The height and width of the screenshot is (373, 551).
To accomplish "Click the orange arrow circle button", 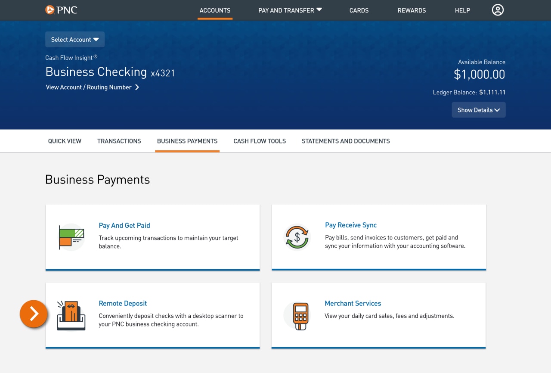I will [34, 314].
